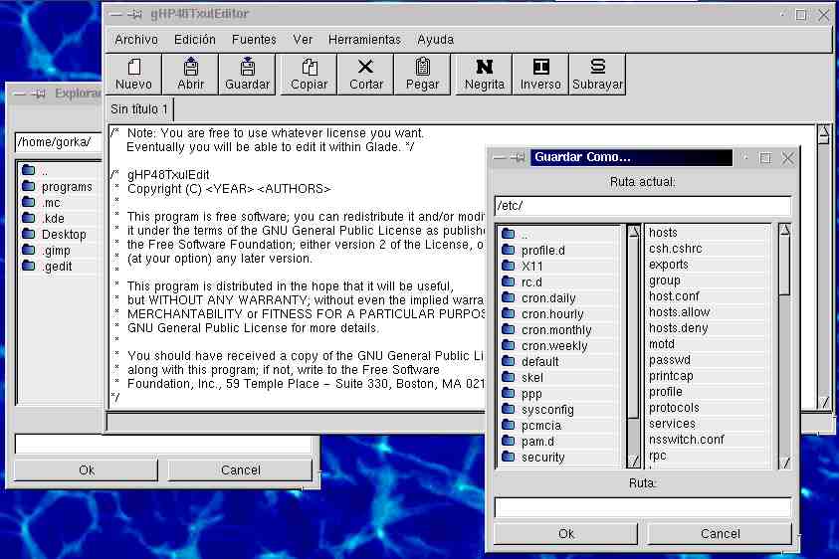Open the Ayuda menu
Image resolution: width=839 pixels, height=559 pixels.
pos(435,40)
